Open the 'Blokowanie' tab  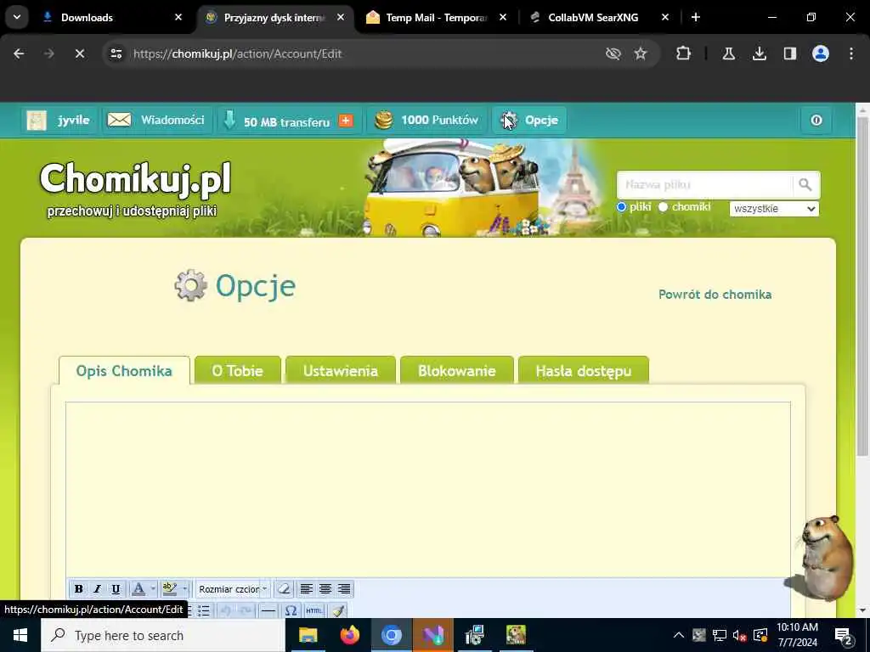456,370
